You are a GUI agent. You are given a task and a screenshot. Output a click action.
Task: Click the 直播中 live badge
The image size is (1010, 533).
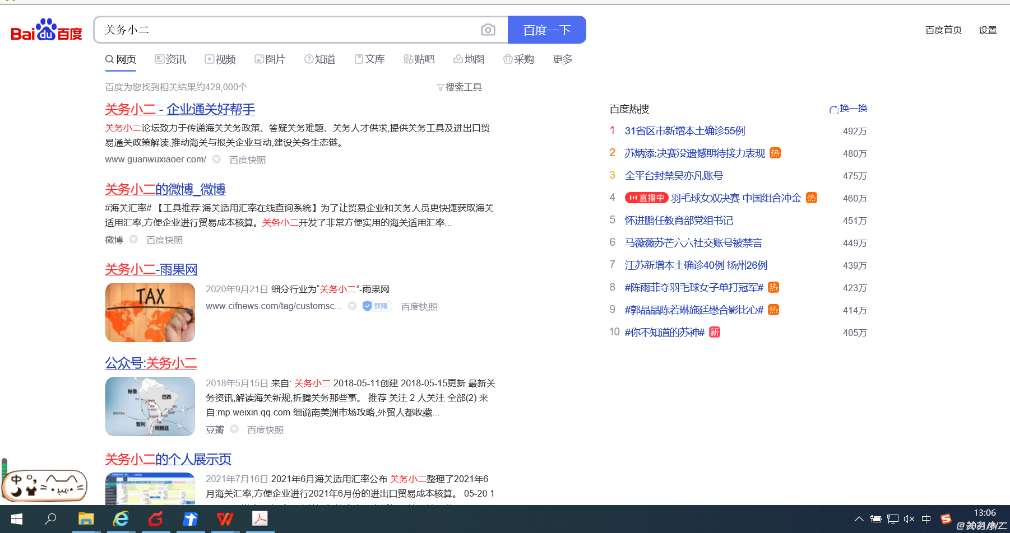click(646, 198)
